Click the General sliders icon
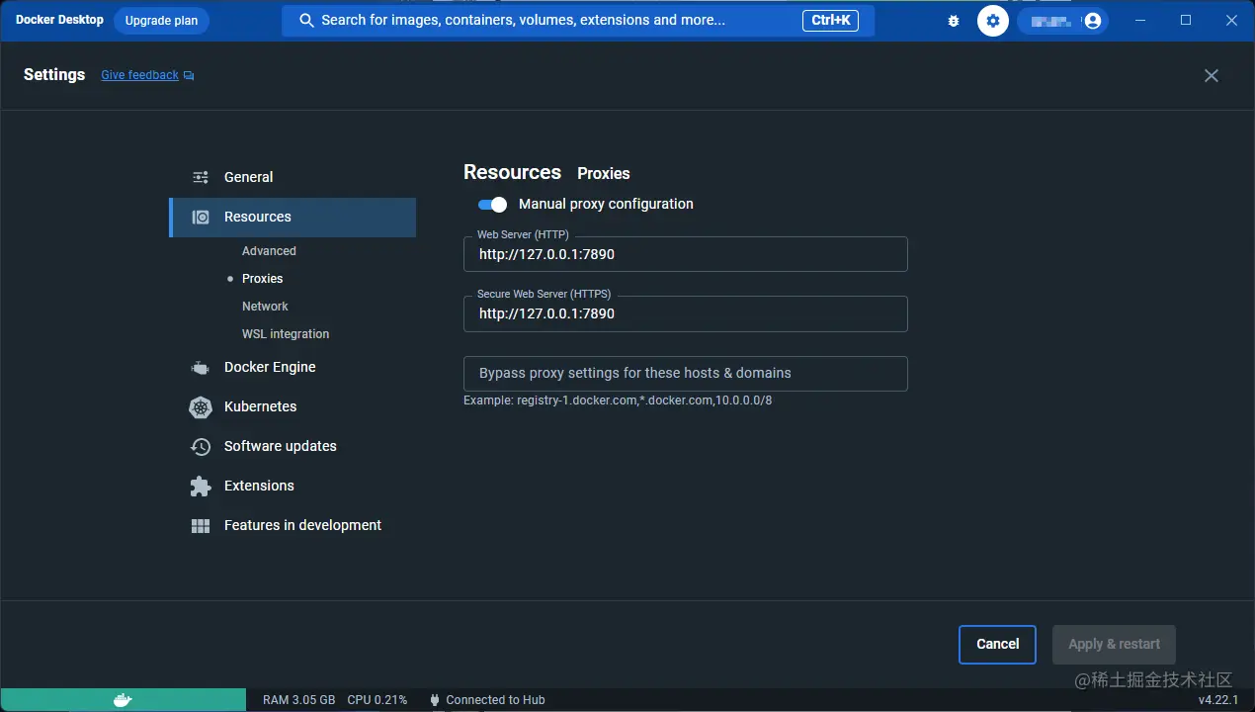The image size is (1255, 712). coord(201,177)
